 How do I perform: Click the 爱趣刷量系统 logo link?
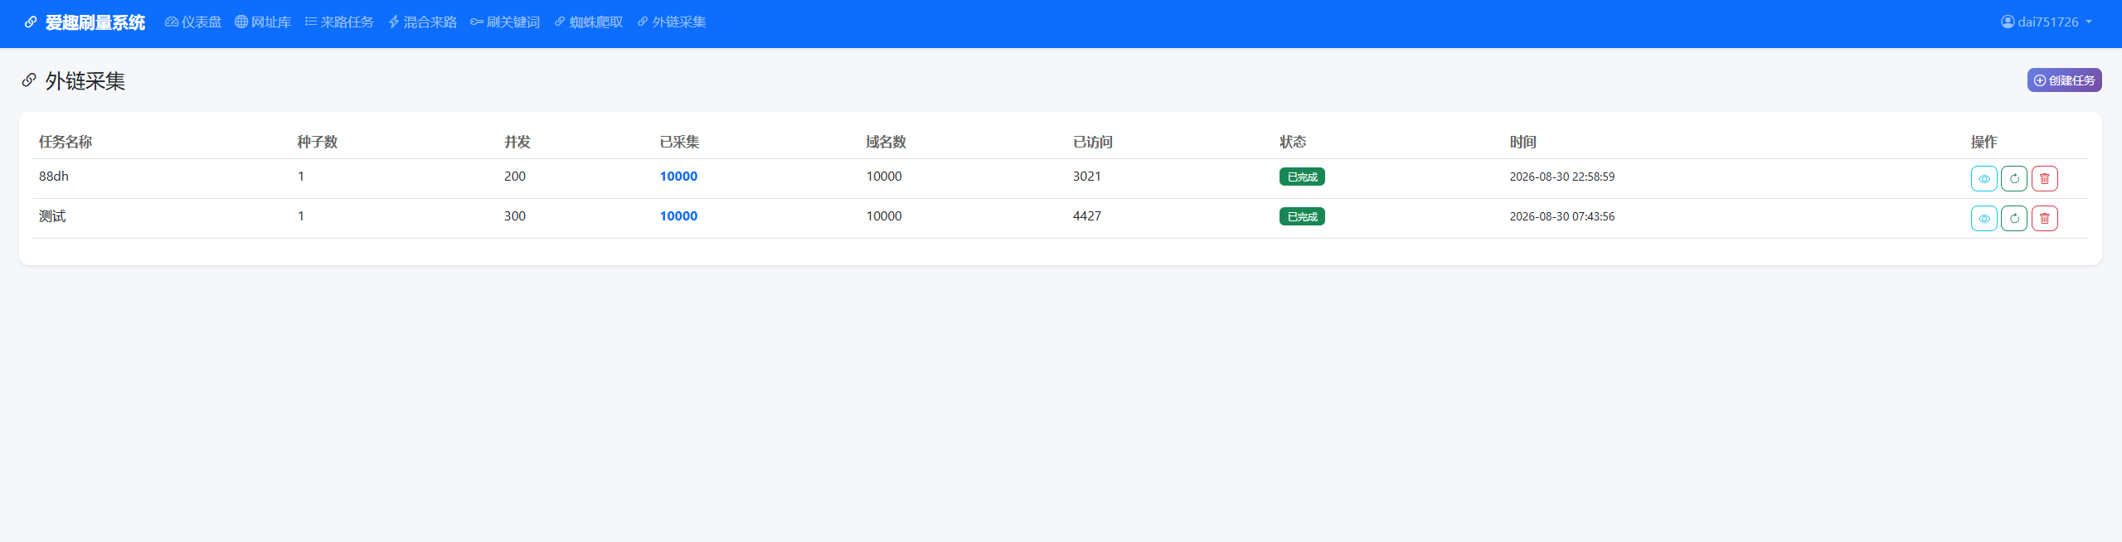tap(85, 22)
